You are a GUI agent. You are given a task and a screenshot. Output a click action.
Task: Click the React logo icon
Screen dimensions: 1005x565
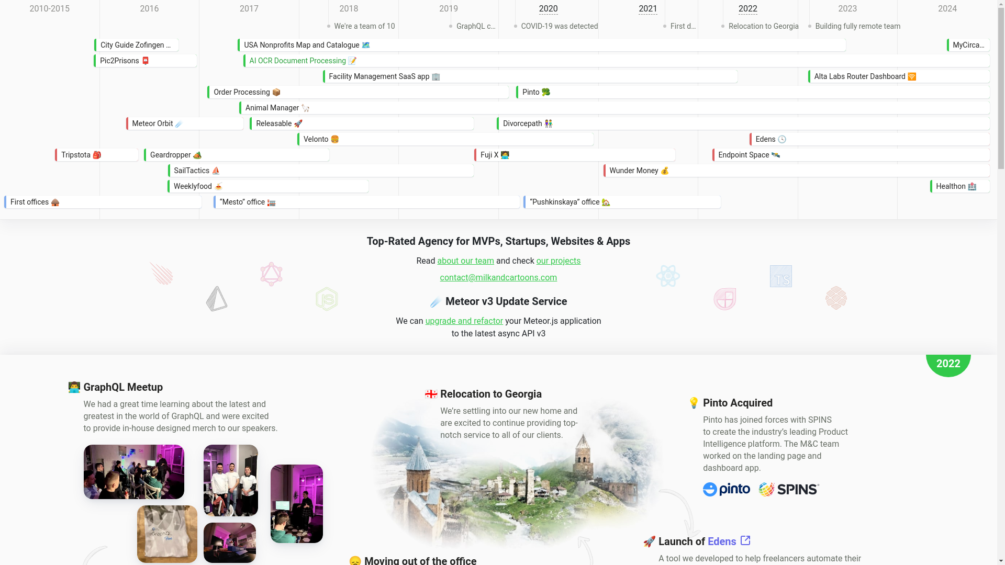[x=668, y=276]
